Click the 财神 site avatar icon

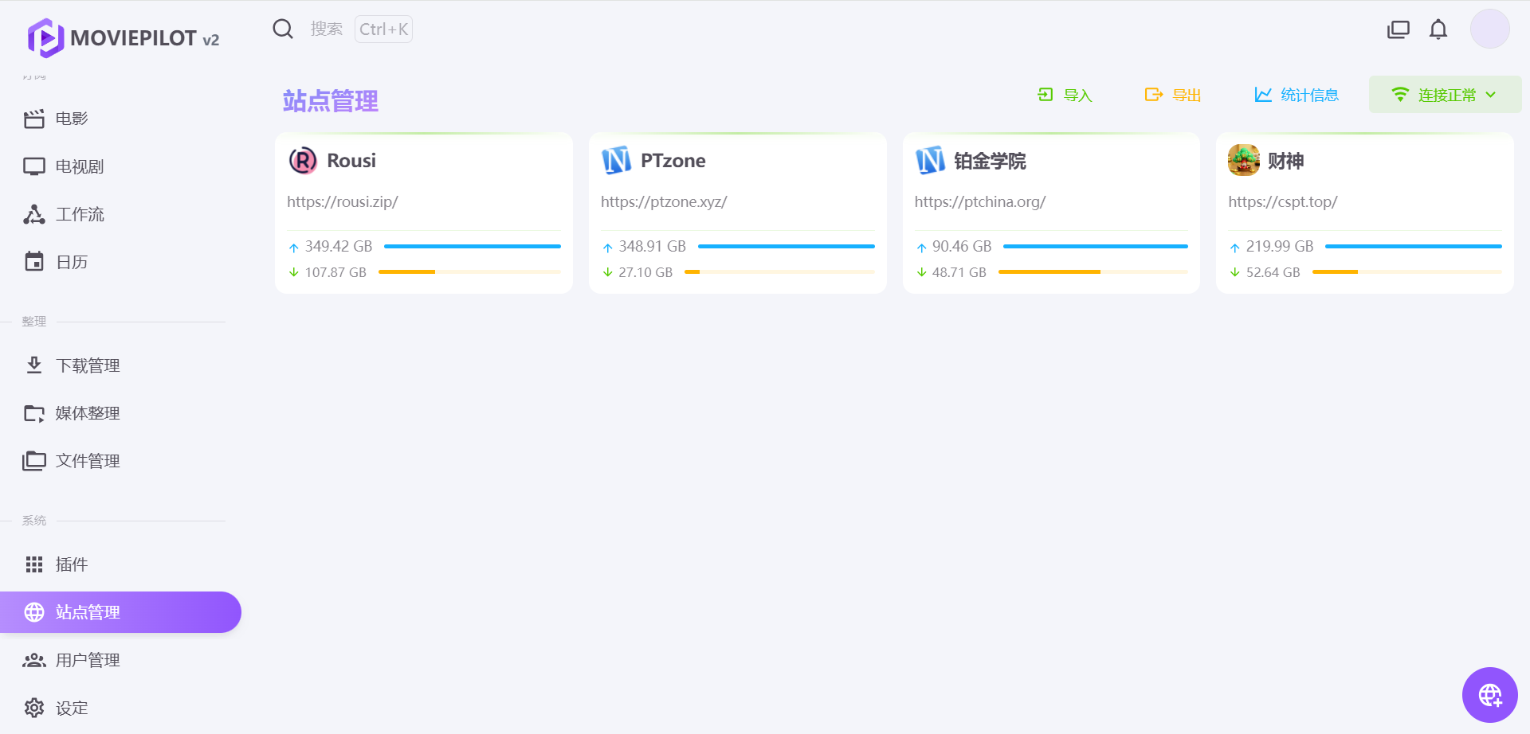(x=1243, y=161)
